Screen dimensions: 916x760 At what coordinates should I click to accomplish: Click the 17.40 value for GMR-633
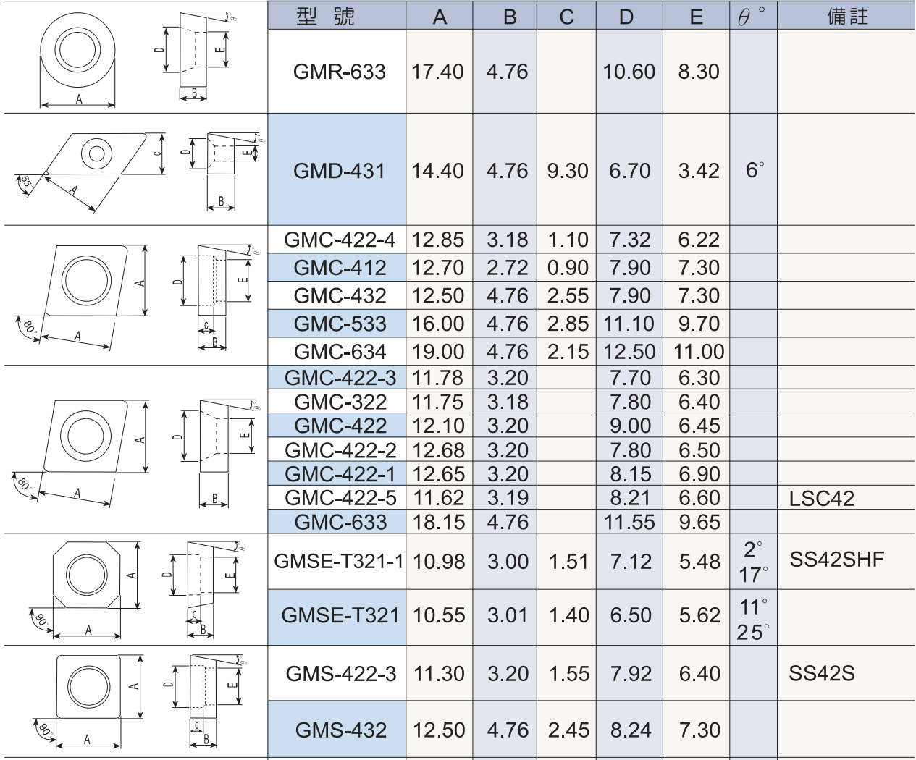[438, 72]
